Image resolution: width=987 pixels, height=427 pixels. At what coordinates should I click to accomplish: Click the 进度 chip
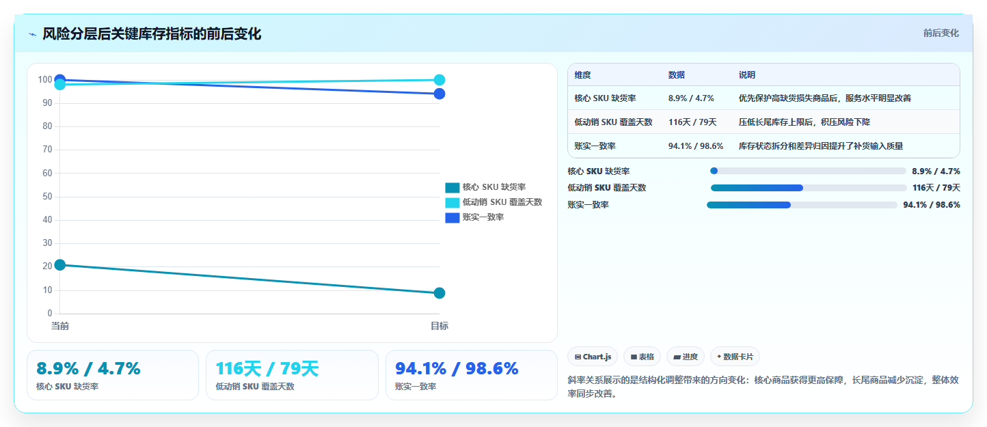point(686,357)
